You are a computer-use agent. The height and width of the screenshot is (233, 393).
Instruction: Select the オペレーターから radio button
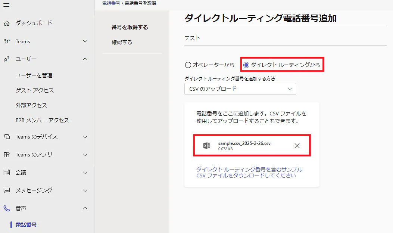tap(188, 65)
